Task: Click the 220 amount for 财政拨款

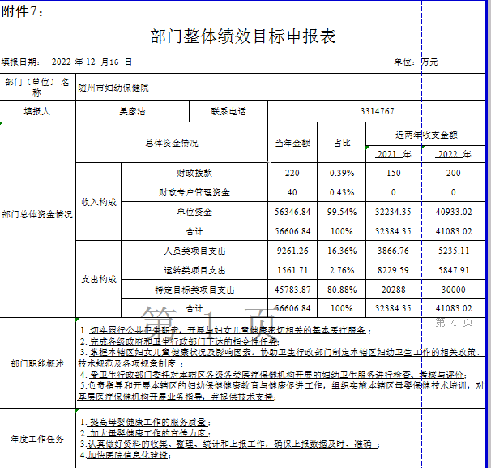Action: [292, 173]
